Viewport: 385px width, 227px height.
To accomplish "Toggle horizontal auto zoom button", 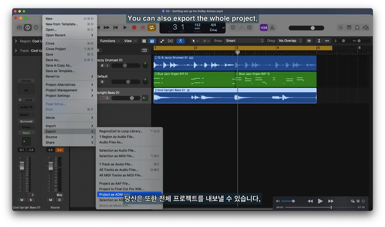I will pos(327,41).
